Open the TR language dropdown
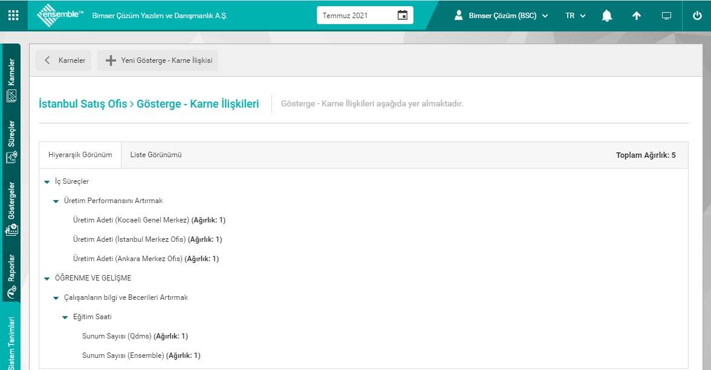711x370 pixels. coord(575,16)
